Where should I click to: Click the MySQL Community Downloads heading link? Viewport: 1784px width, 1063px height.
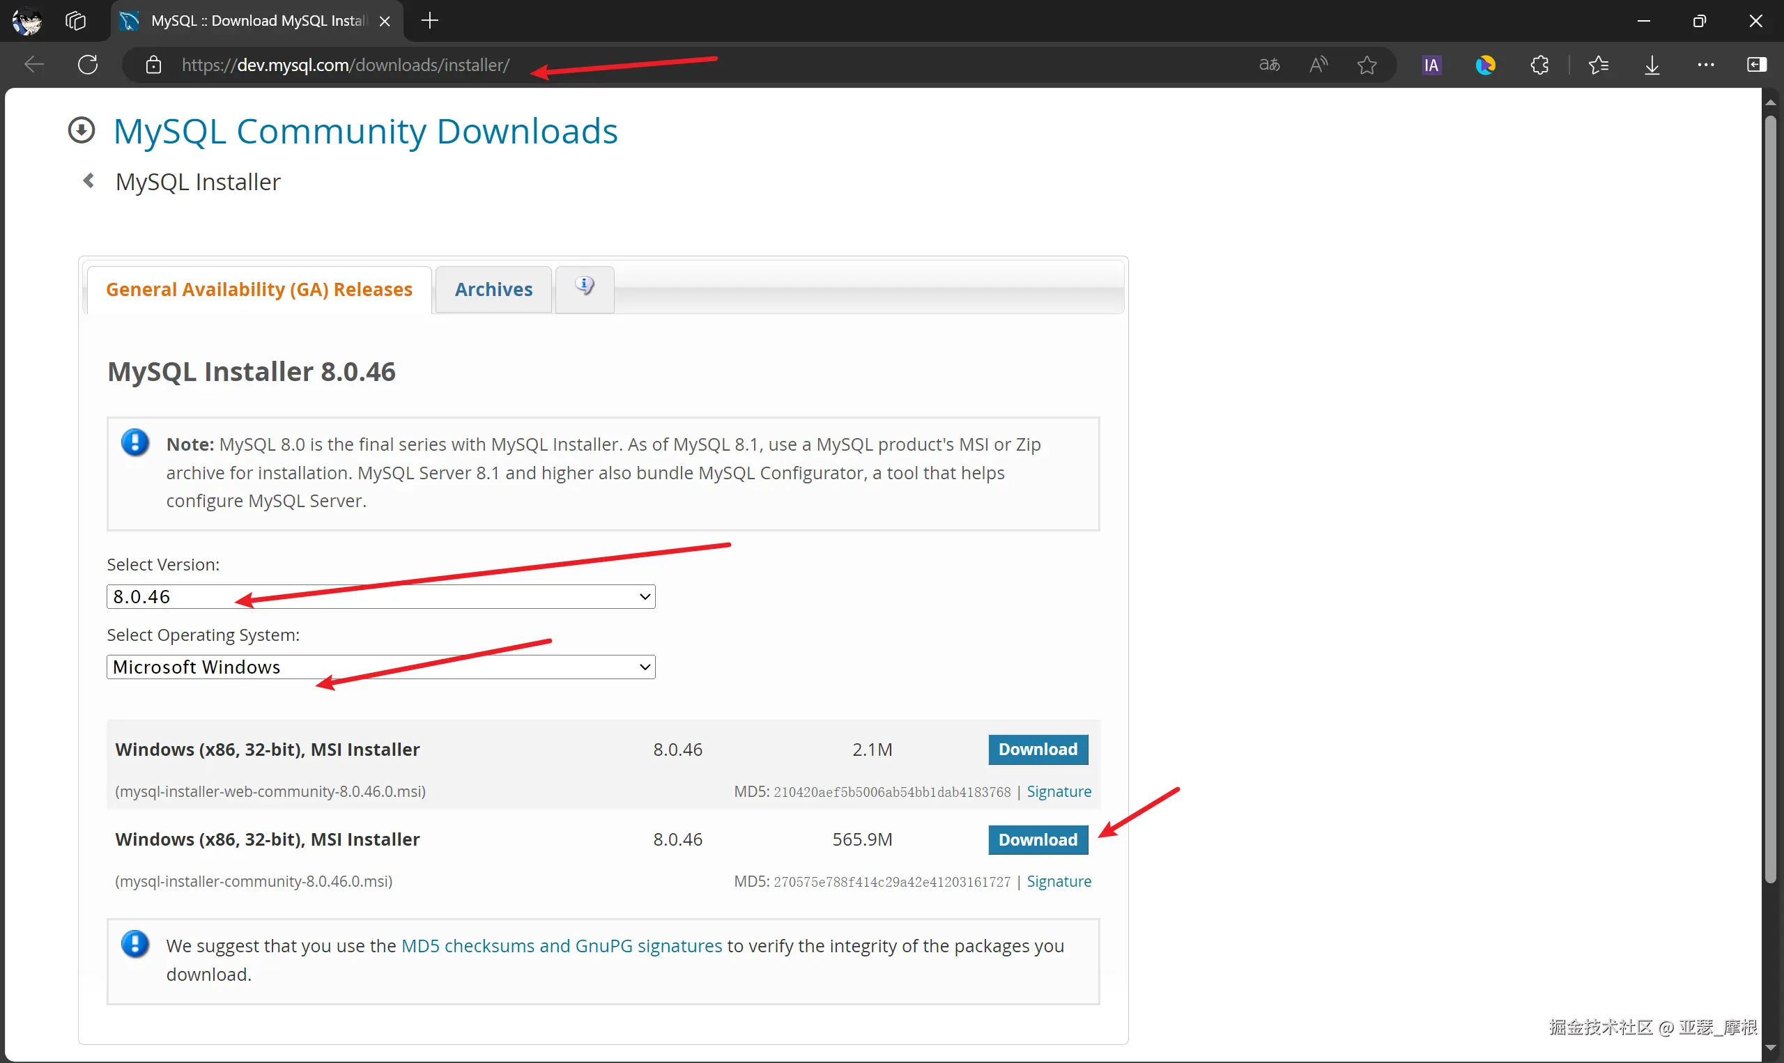click(365, 131)
